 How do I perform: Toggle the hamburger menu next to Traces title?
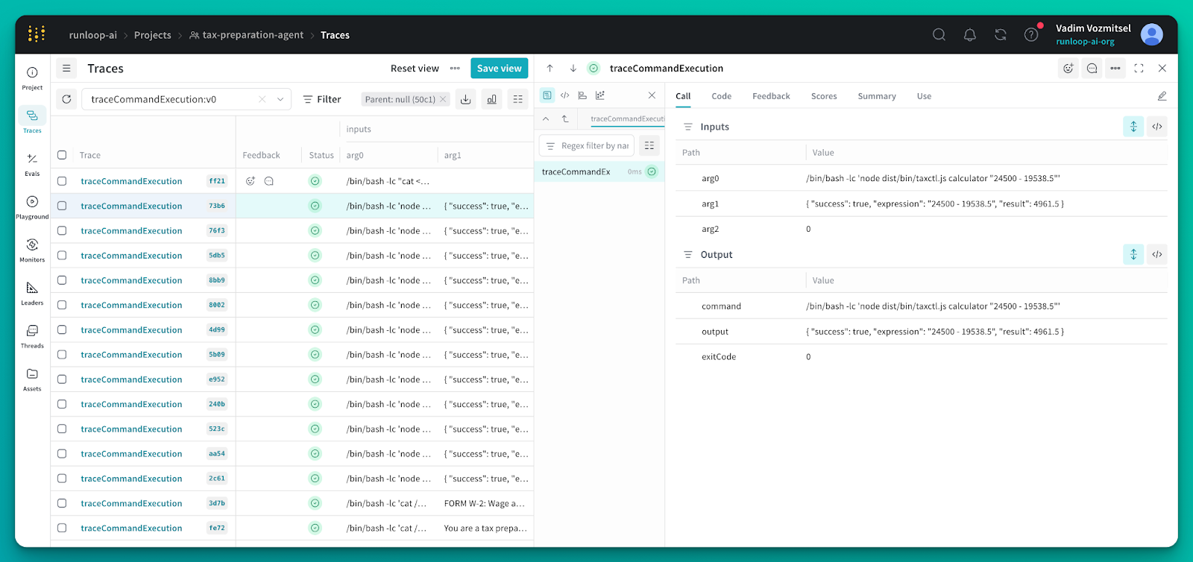pyautogui.click(x=66, y=68)
